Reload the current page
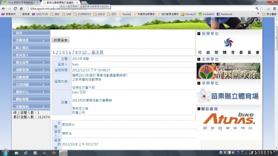The image size is (278, 156). (15, 9)
